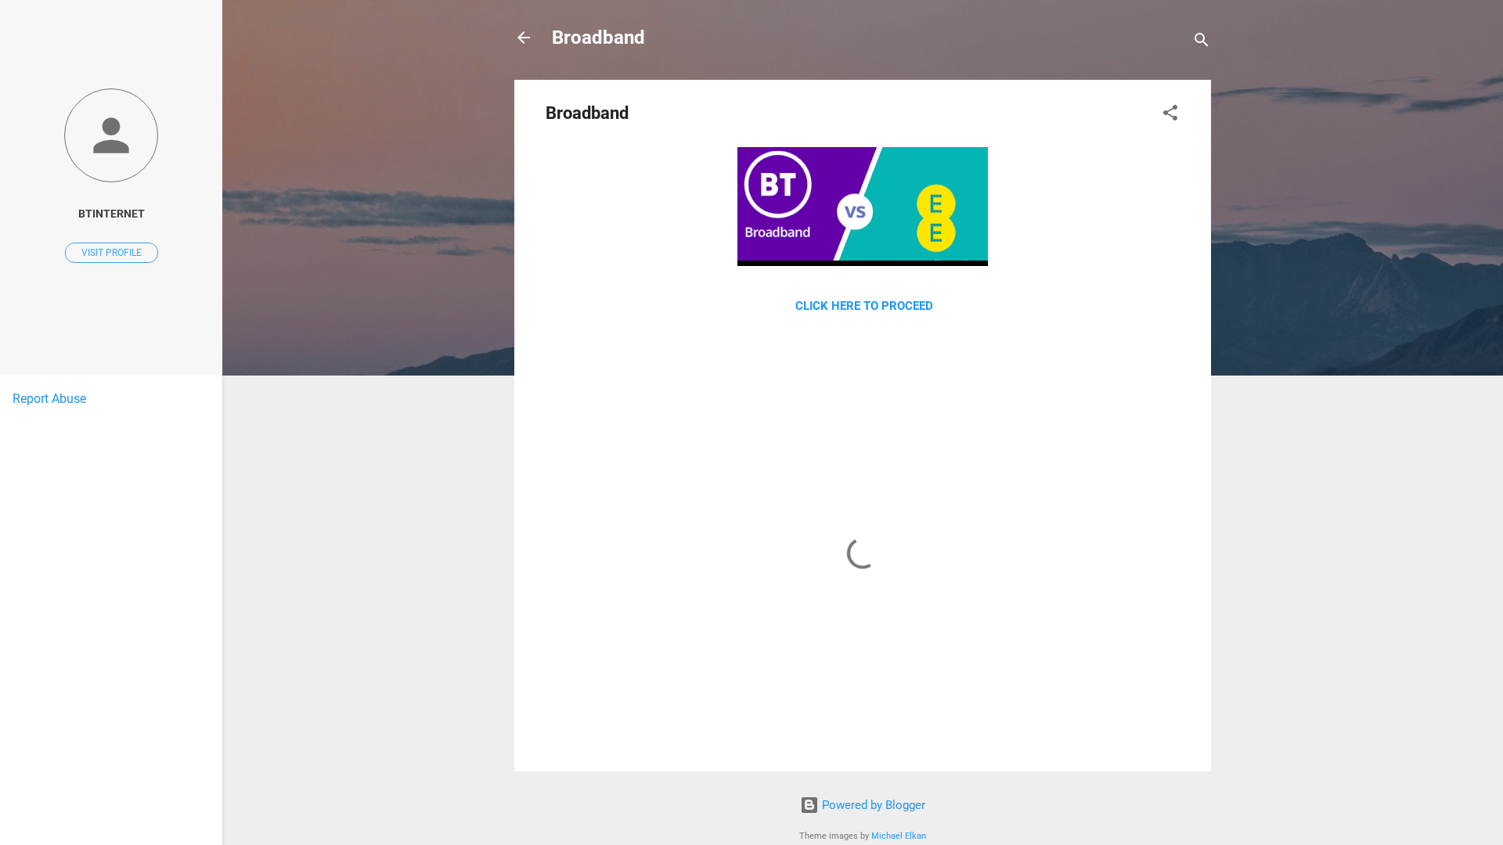
Task: Click the Blogger logo icon in footer
Action: [x=809, y=804]
